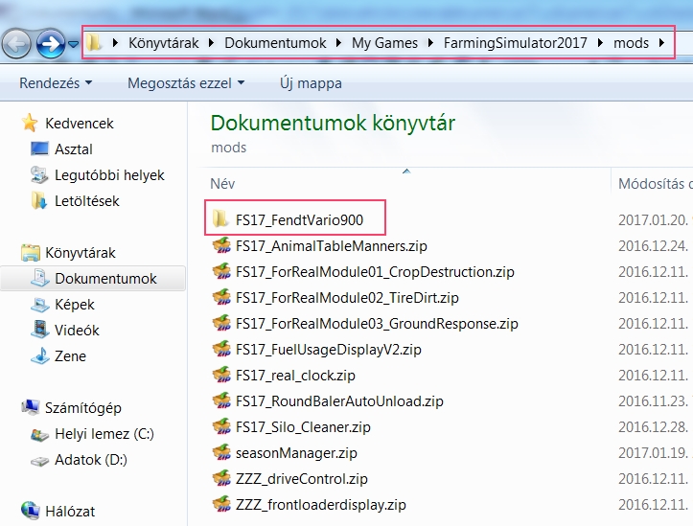Click FarmingSimulator2017 breadcrumb segment
Screen dimensions: 693x526
point(516,43)
